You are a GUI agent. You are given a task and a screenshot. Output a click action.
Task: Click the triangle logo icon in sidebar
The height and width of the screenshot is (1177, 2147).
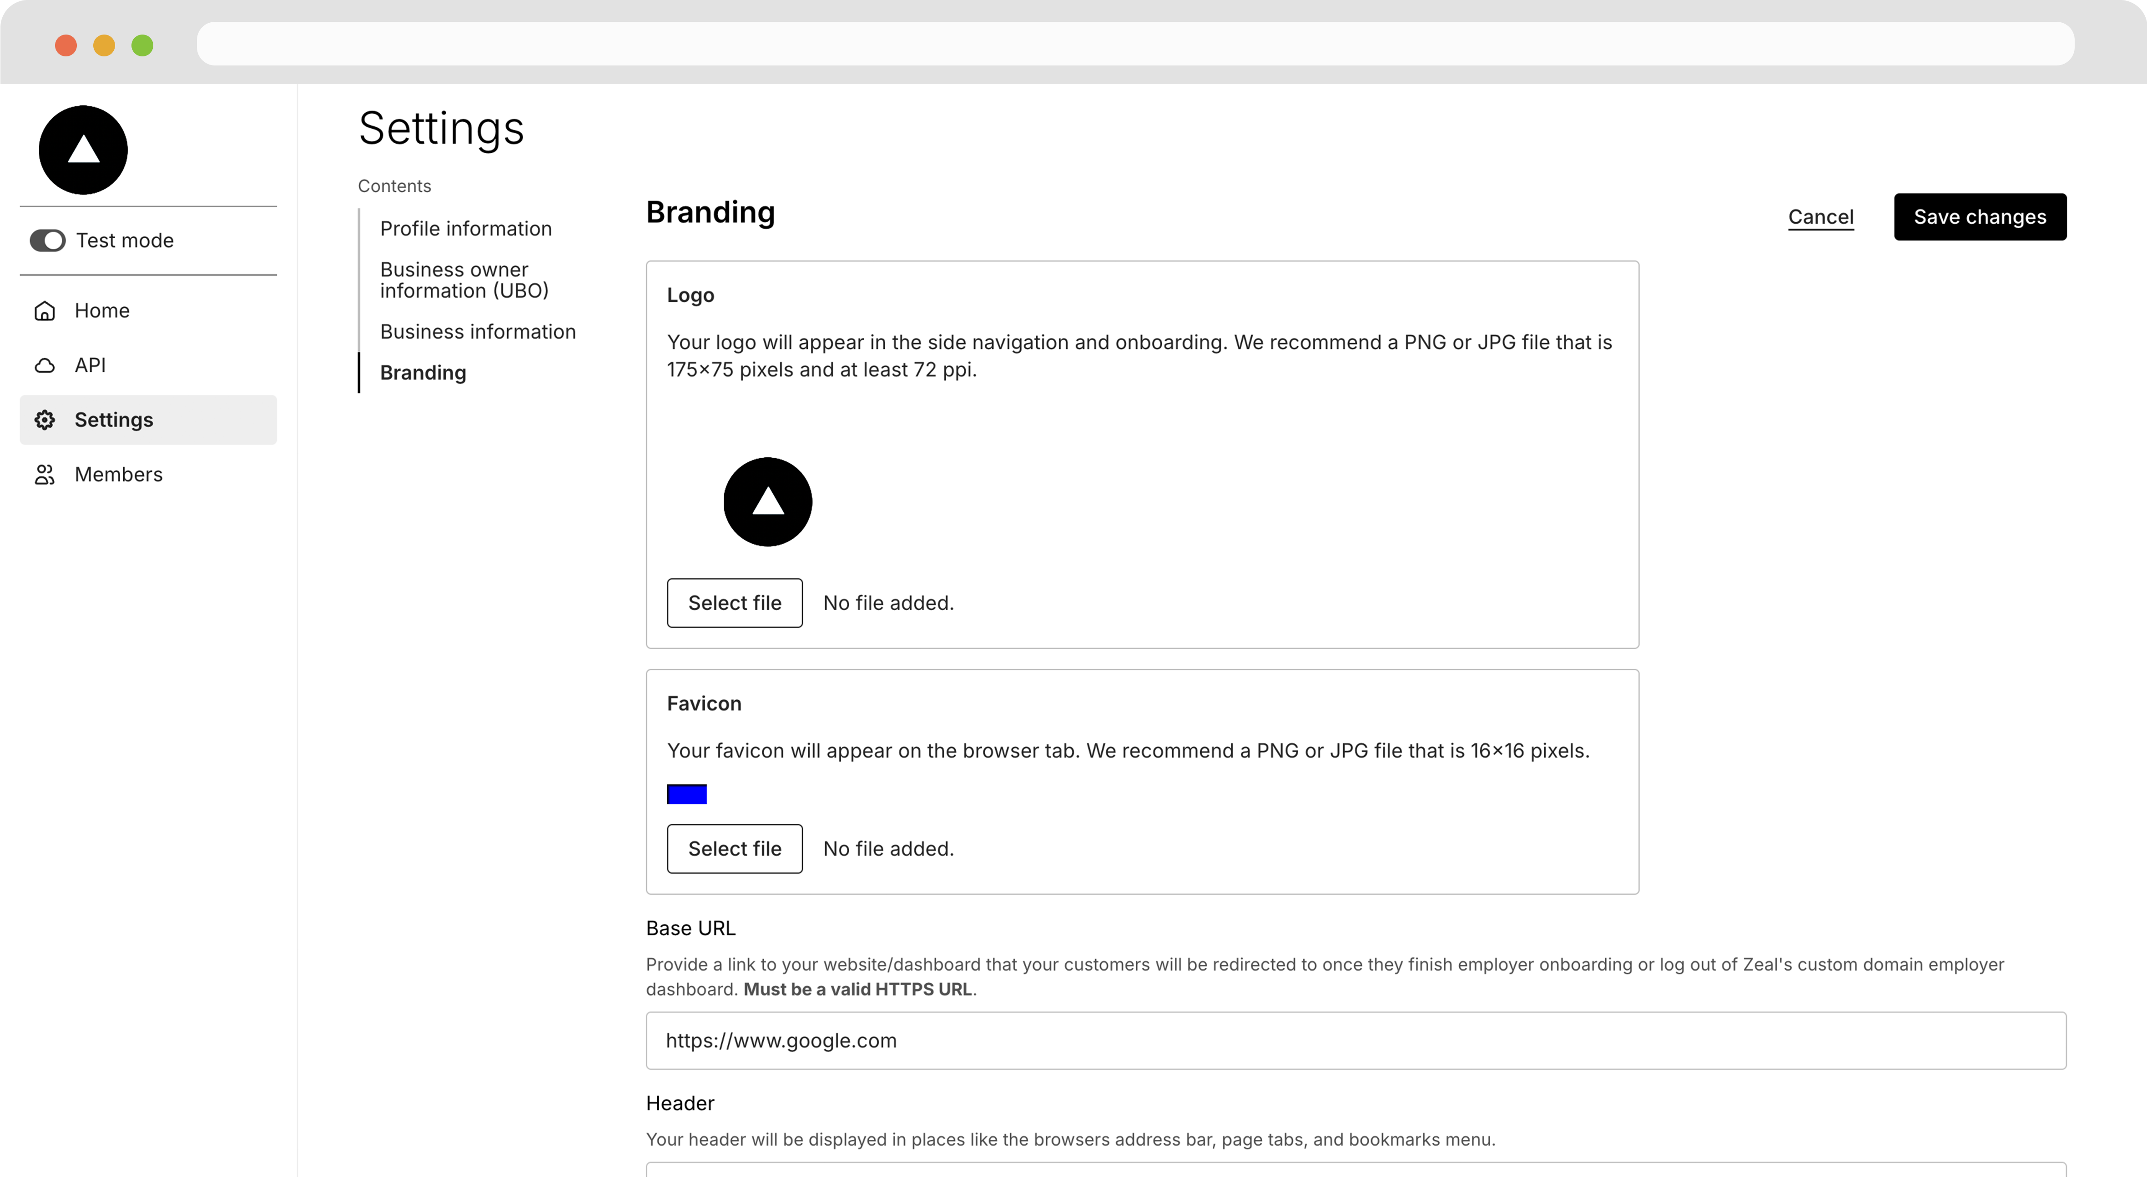[x=83, y=149]
